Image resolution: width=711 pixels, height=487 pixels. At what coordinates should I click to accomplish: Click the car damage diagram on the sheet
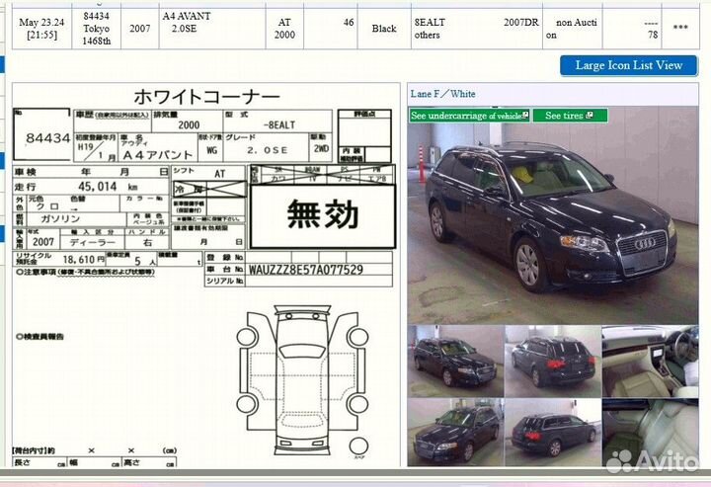tap(302, 380)
